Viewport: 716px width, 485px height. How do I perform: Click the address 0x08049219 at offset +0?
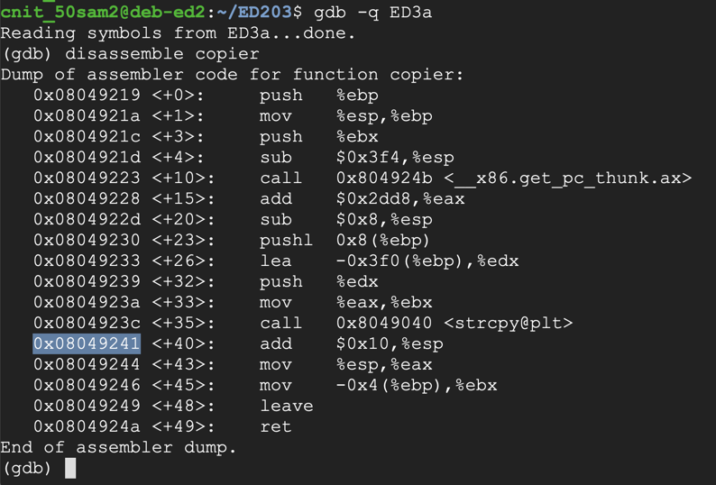[87, 95]
